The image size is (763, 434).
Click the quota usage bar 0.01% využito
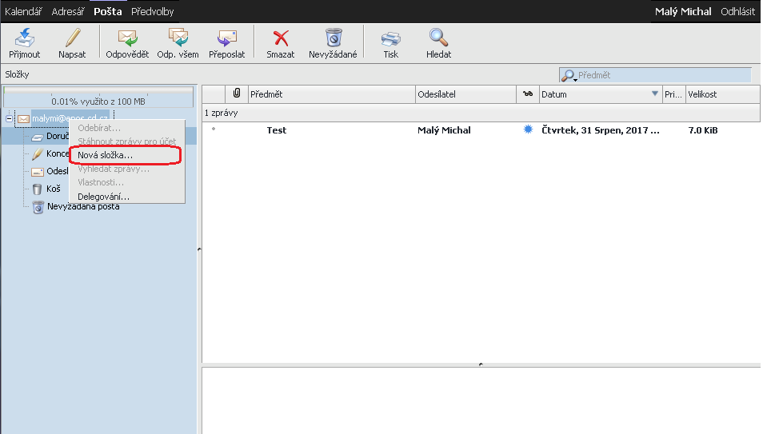point(98,97)
